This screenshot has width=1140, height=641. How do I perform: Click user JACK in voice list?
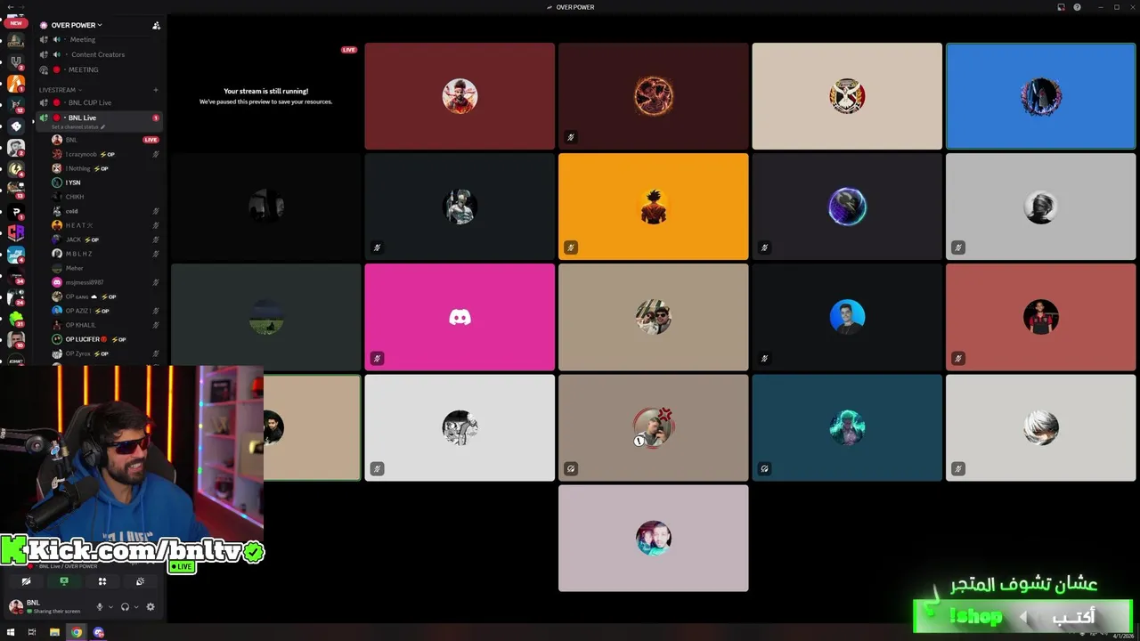pyautogui.click(x=104, y=239)
